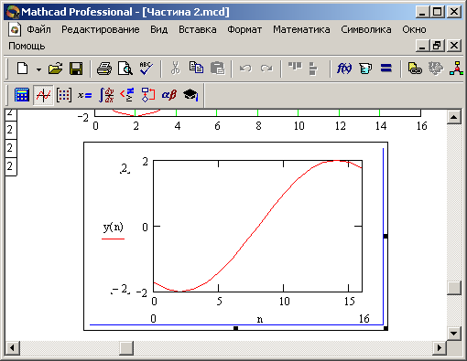Click the red y(n) curve in plot
The height and width of the screenshot is (361, 467).
tap(258, 227)
